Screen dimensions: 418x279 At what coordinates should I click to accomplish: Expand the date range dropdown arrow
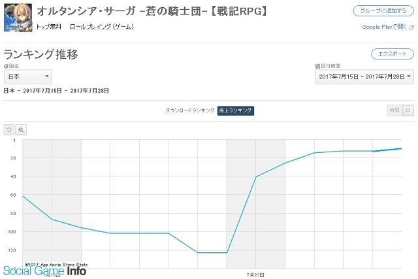[x=409, y=76]
